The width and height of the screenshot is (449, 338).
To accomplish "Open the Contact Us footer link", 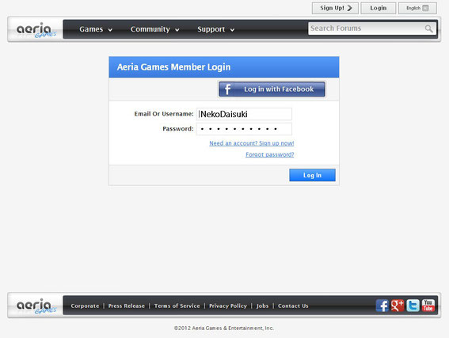I will [293, 306].
